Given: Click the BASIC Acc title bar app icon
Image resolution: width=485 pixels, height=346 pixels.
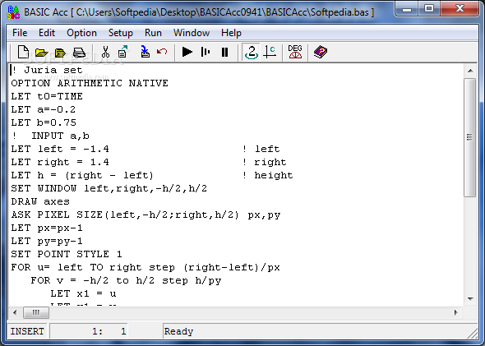Looking at the screenshot, I should tap(13, 12).
